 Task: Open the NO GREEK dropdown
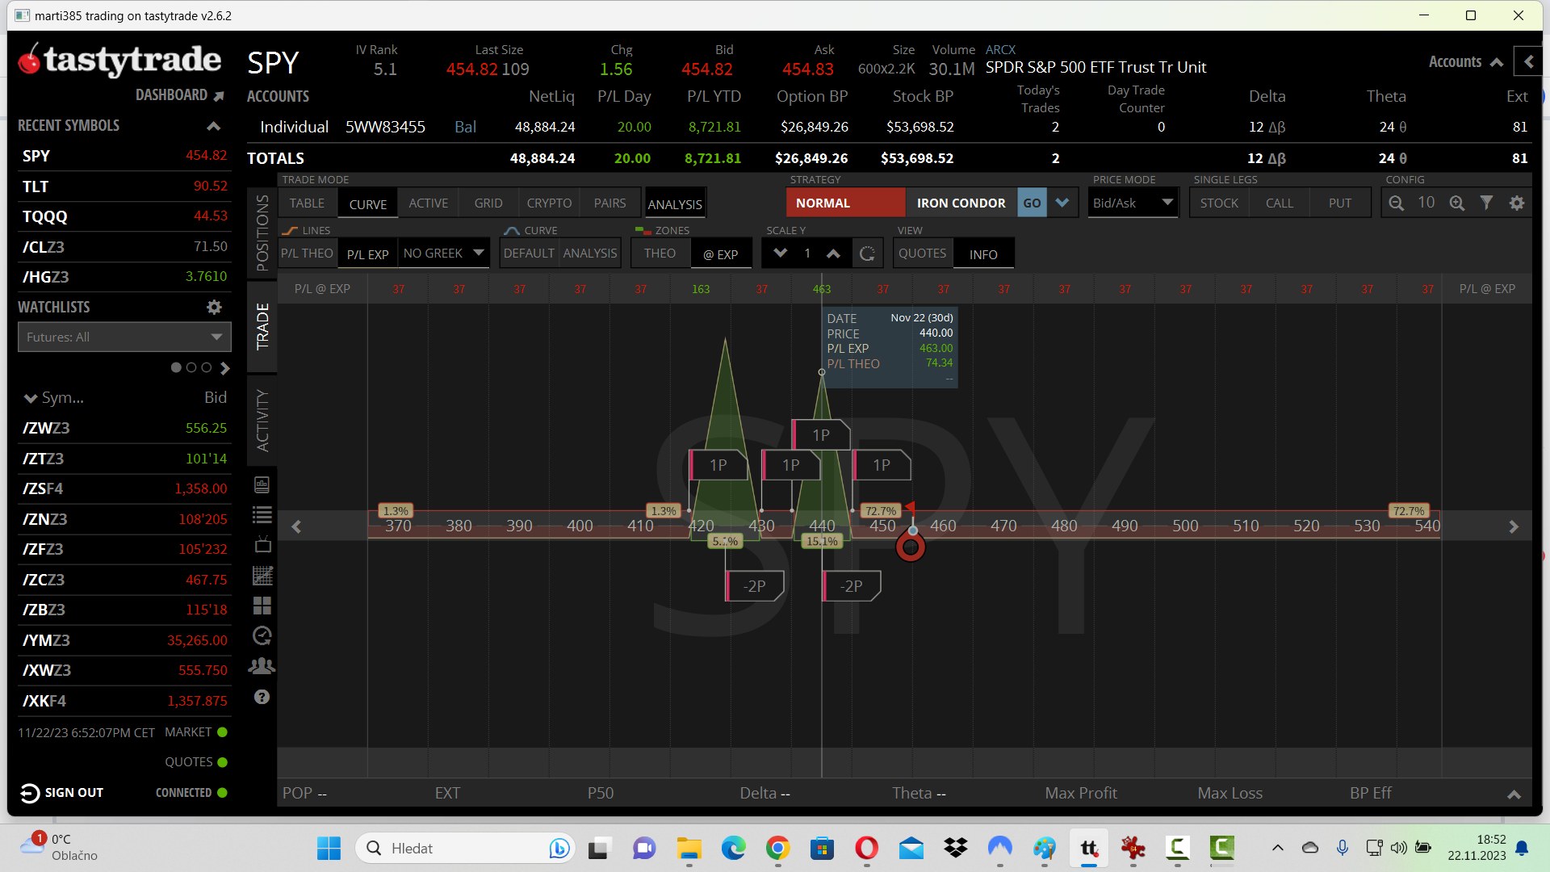pos(444,254)
